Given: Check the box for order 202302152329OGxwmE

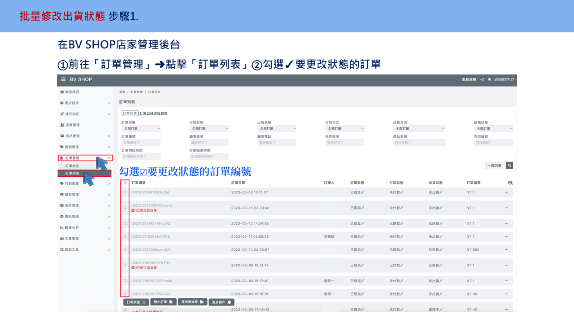Looking at the screenshot, I should tap(125, 208).
